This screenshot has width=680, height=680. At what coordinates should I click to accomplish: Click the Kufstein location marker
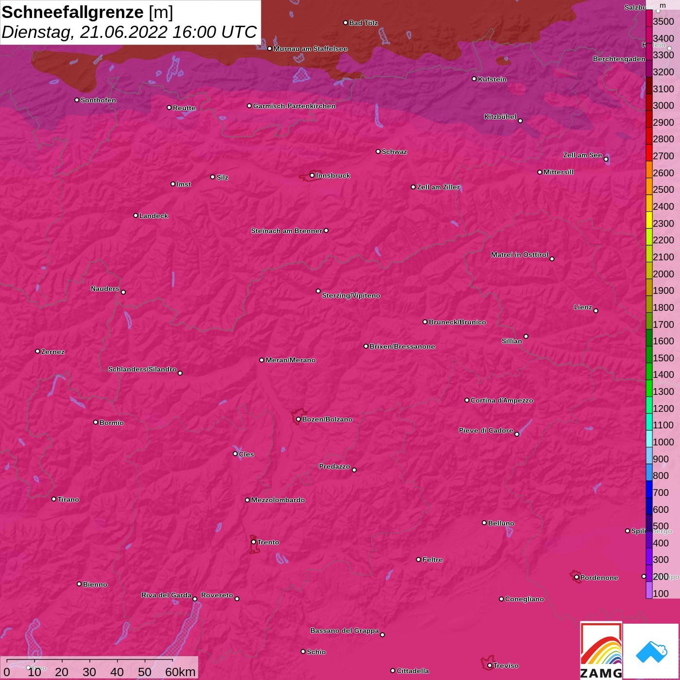click(x=474, y=79)
